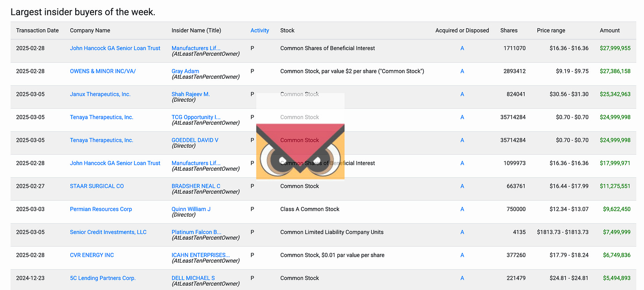Viewport: 644px width, 290px height.
Task: Click the shares value 4135
Action: pyautogui.click(x=519, y=232)
